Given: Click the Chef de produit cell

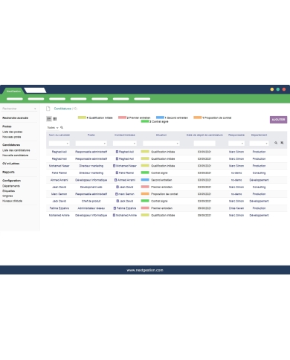Looking at the screenshot, I should point(91,201).
